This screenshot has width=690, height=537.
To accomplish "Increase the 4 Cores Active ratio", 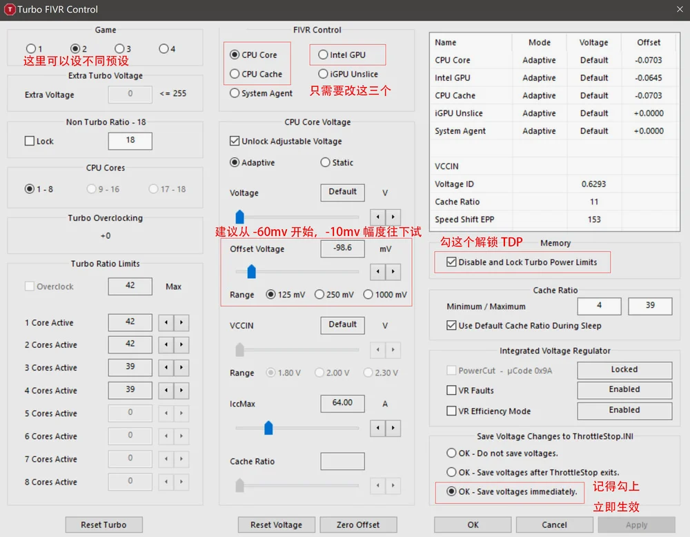I will click(x=181, y=391).
